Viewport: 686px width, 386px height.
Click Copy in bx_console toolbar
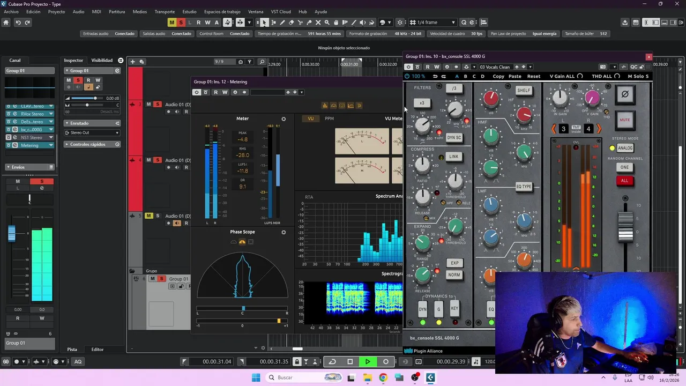498,76
